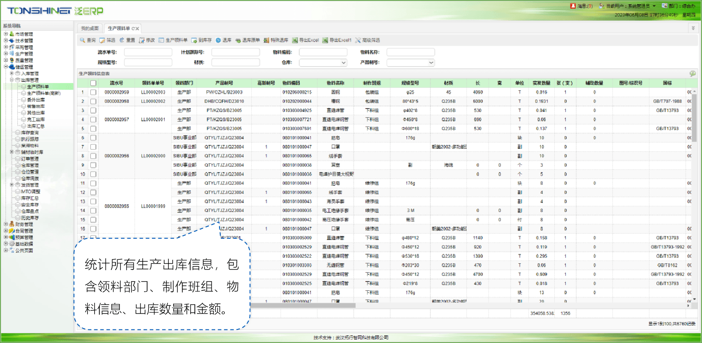Tick the checkbox for row 1
The height and width of the screenshot is (343, 702).
tap(93, 92)
